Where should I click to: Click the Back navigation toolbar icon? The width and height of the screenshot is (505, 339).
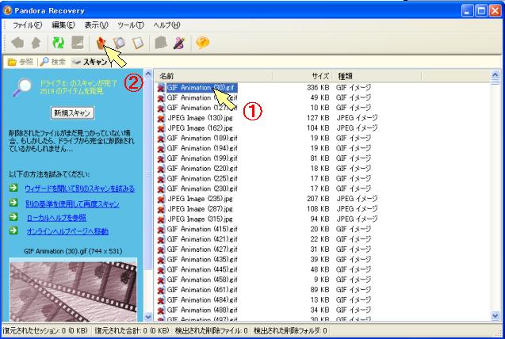point(17,43)
